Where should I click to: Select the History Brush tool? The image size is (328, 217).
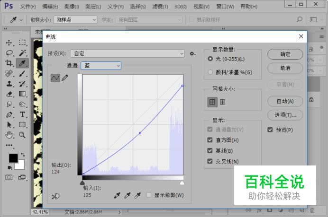(x=22, y=84)
